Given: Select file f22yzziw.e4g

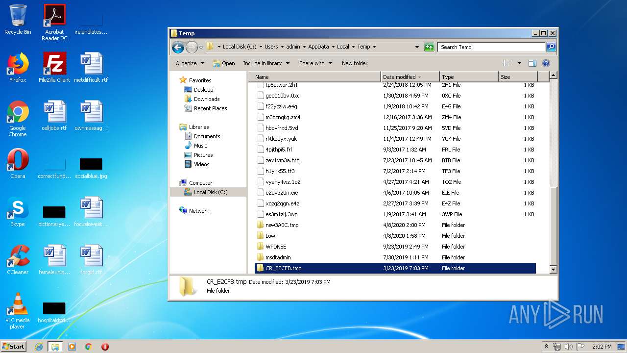Looking at the screenshot, I should tap(395, 106).
